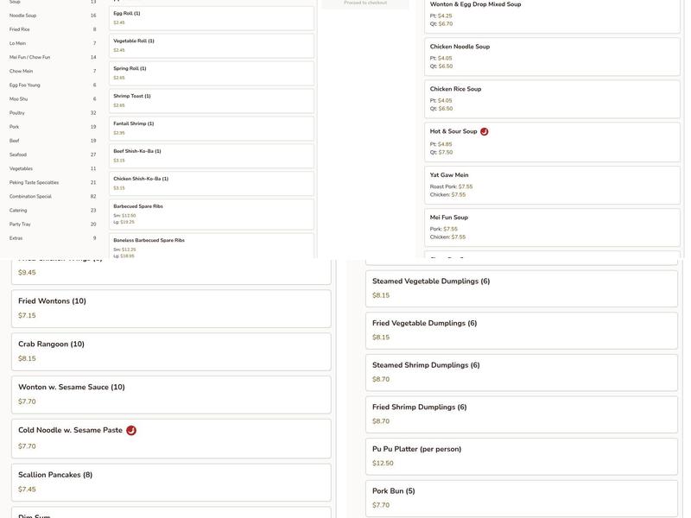Choose the Yat Gaw Mein soup card
This screenshot has width=691, height=518.
coord(552,185)
